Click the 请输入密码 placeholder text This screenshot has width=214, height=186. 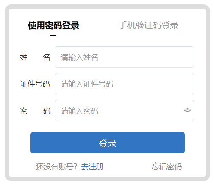click(x=79, y=111)
